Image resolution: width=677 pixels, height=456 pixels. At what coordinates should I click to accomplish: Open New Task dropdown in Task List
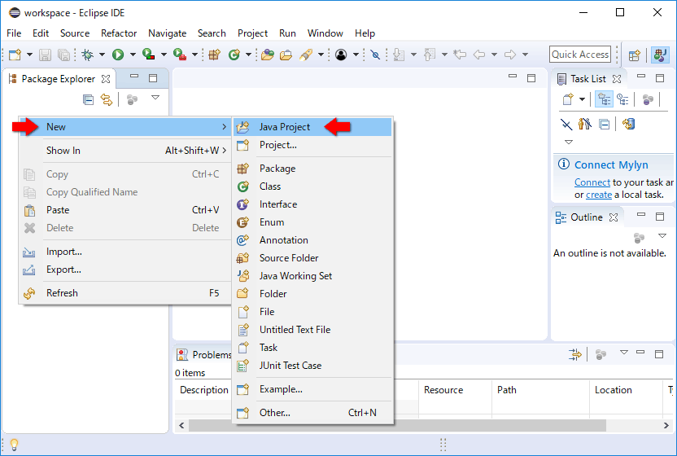[x=582, y=99]
